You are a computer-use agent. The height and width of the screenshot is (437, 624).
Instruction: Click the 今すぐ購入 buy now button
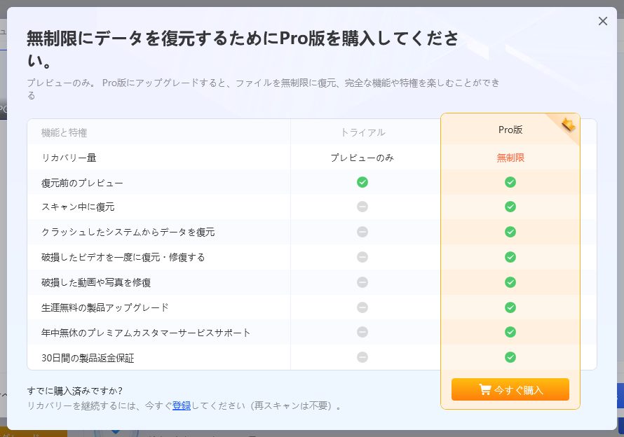[x=510, y=389]
